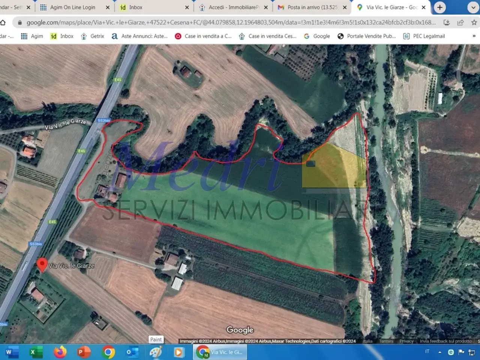The image size is (480, 360).
Task: Click the red Via Vic. le Giarze map pin
Action: coord(42,264)
